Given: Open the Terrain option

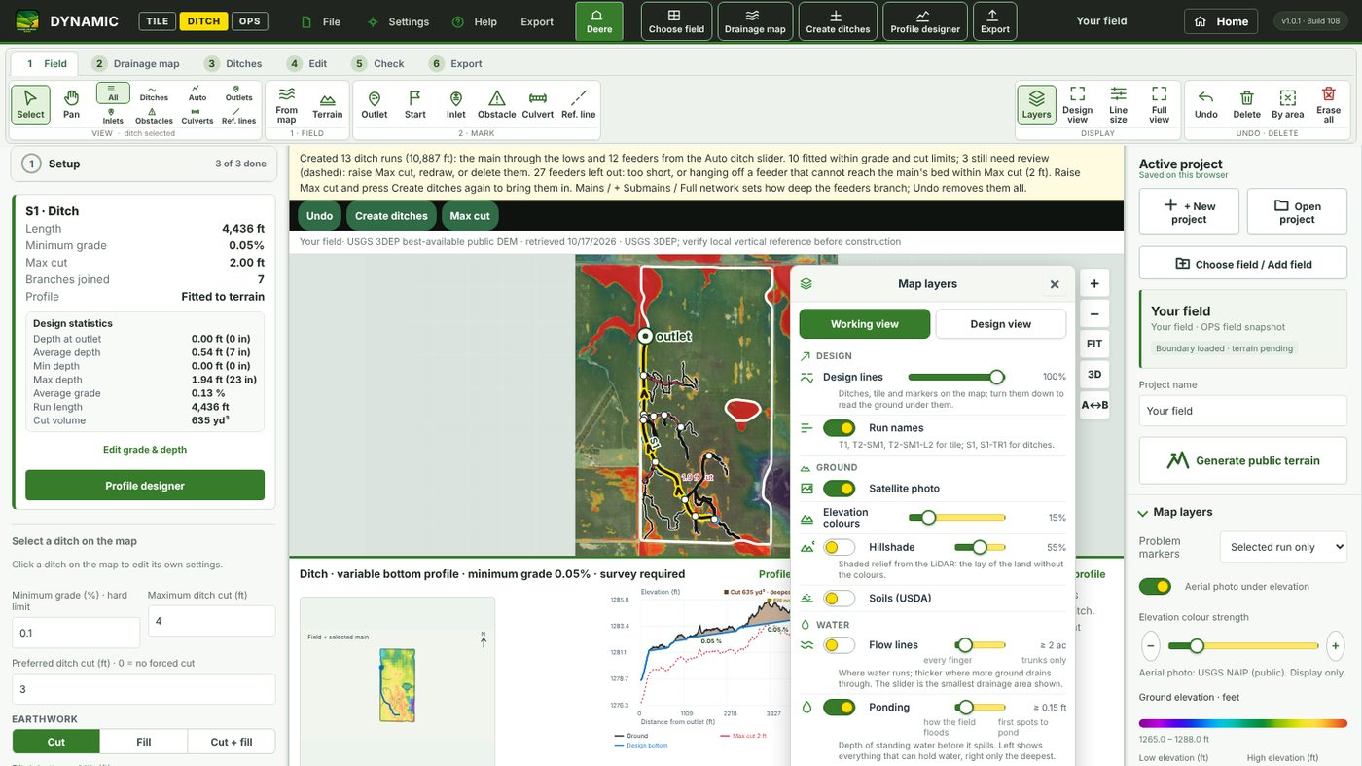Looking at the screenshot, I should (328, 103).
